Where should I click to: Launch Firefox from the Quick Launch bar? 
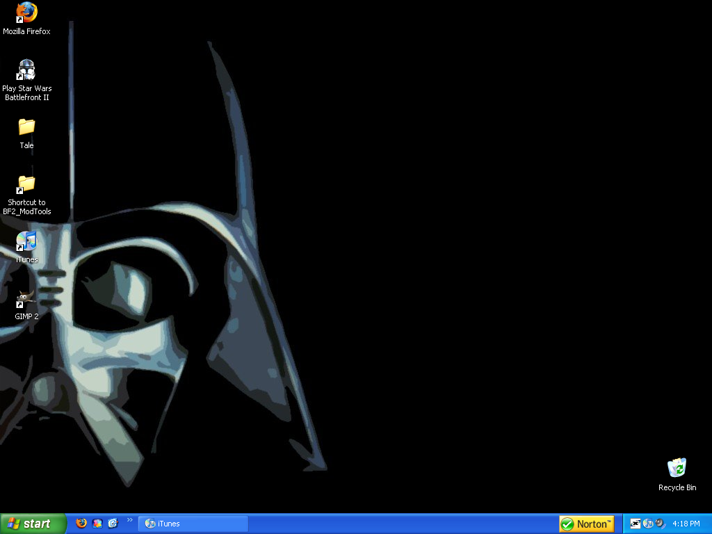(x=81, y=523)
